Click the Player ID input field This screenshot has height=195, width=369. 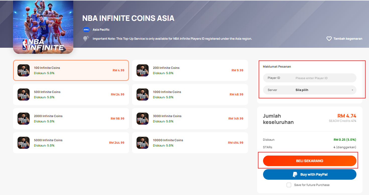point(310,78)
